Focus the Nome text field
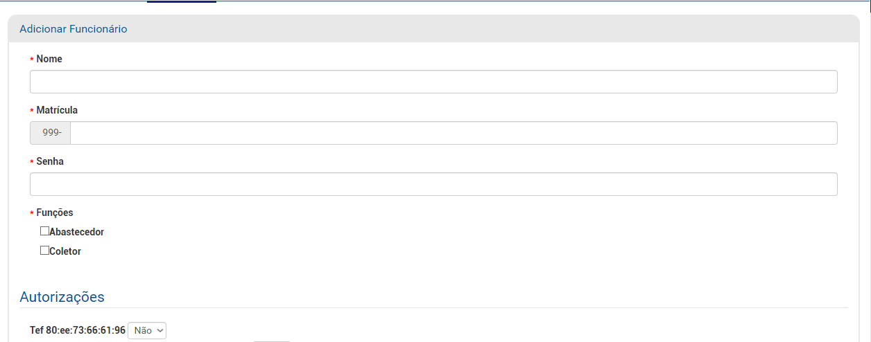Image resolution: width=871 pixels, height=342 pixels. pyautogui.click(x=433, y=82)
